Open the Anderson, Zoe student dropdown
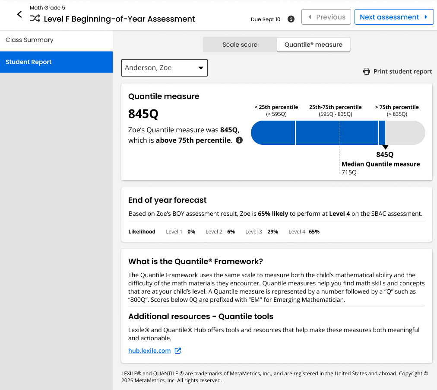This screenshot has width=437, height=390. (x=165, y=68)
